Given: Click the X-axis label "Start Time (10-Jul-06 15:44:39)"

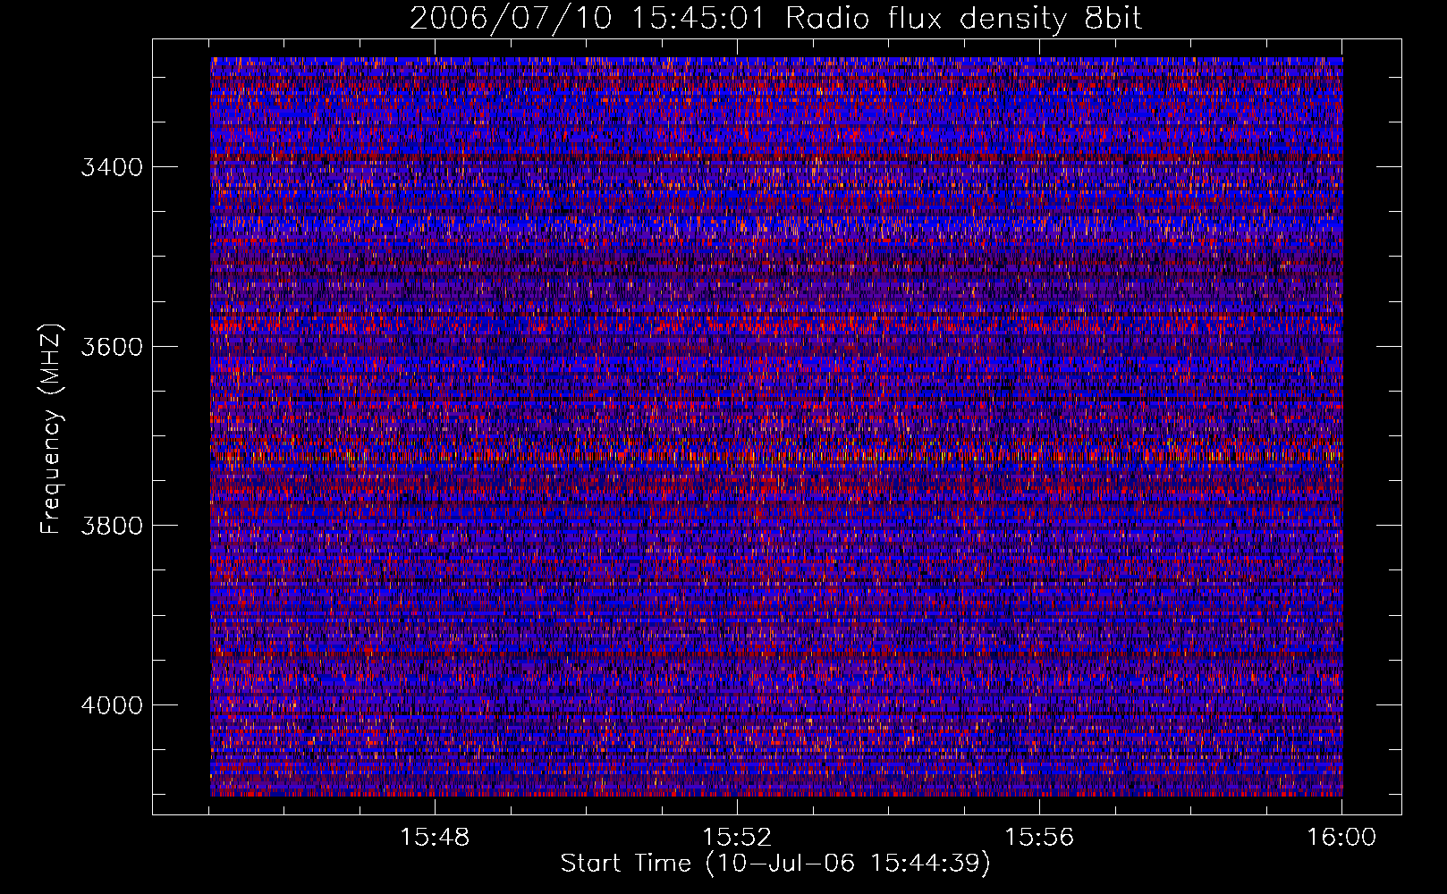Looking at the screenshot, I should [x=775, y=864].
